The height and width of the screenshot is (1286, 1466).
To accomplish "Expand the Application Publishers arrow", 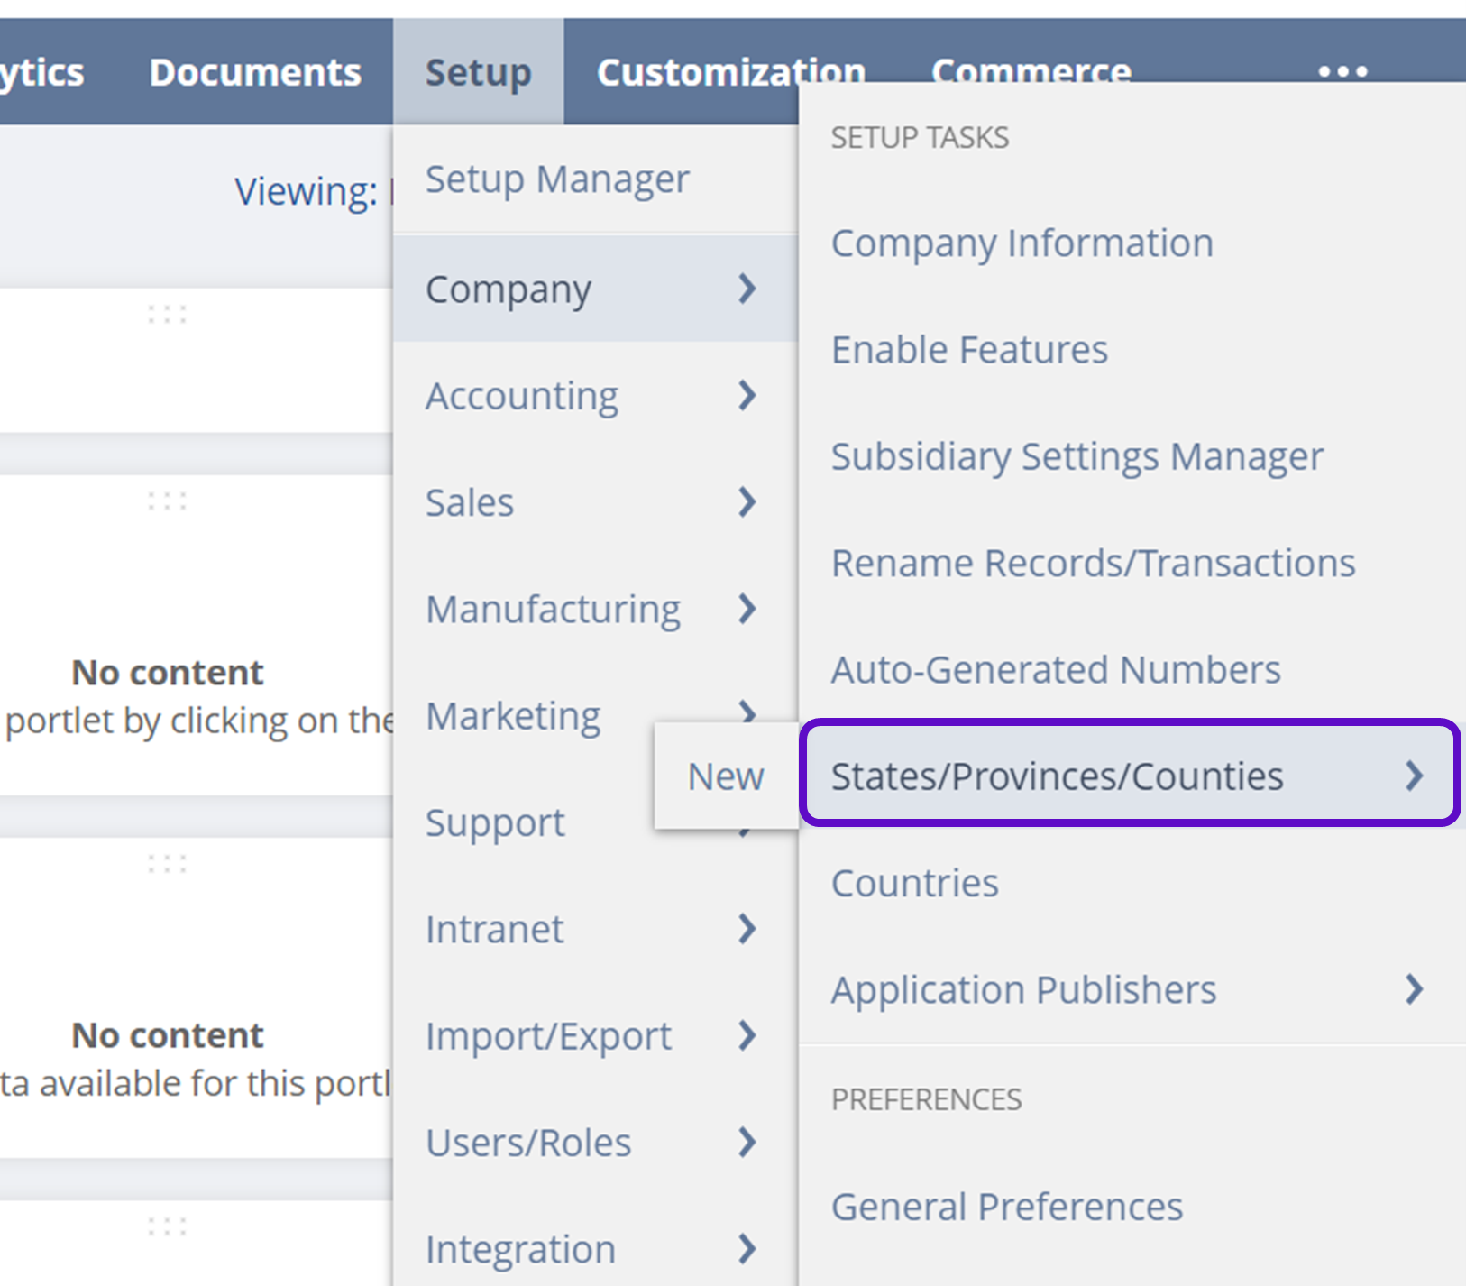I will [1414, 989].
